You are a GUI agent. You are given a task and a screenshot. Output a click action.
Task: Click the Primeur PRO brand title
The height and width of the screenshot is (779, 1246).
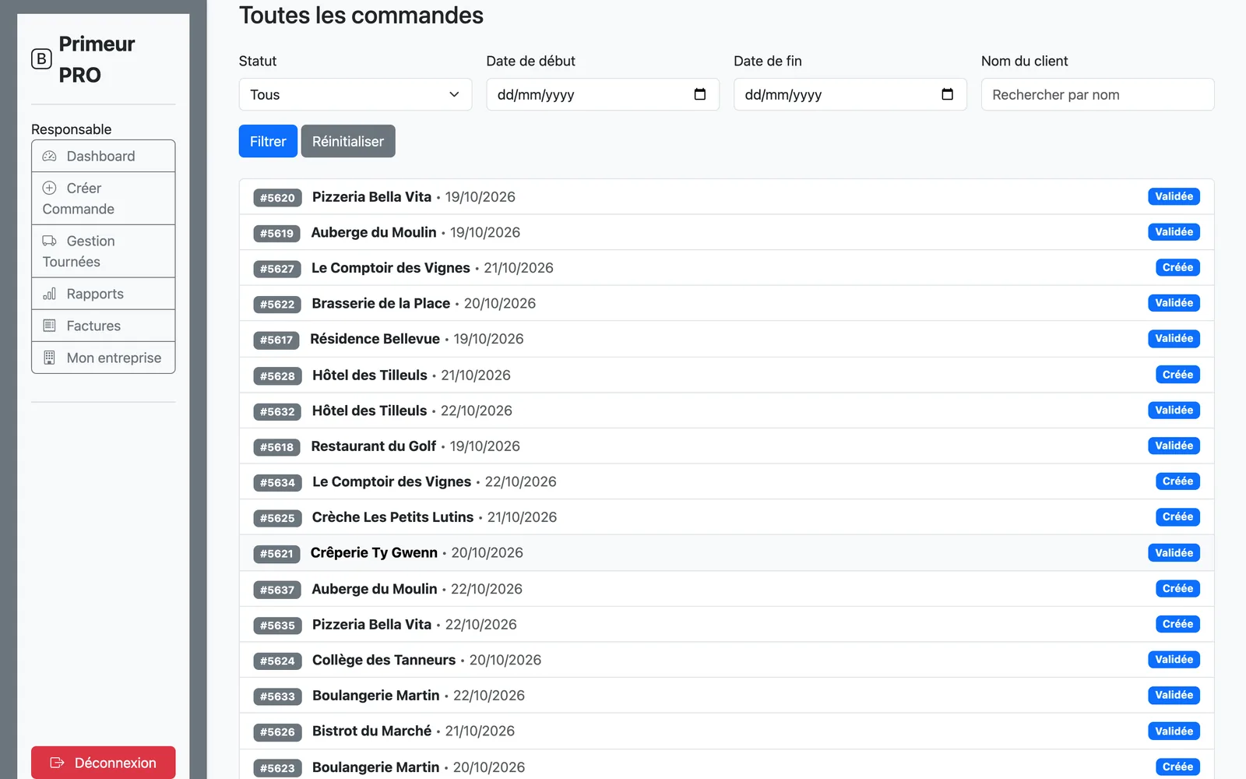(97, 59)
